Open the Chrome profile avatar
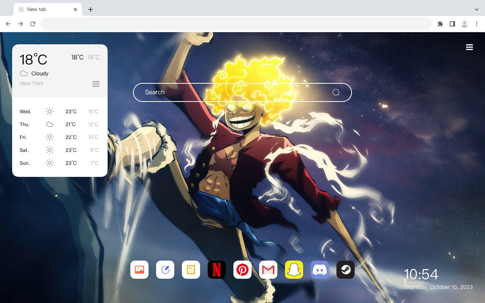The width and height of the screenshot is (485, 303). [x=465, y=24]
